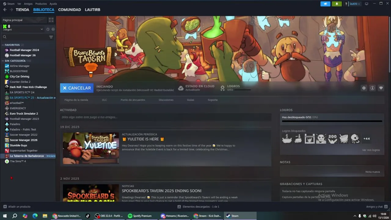Open the first locked achievement icon
391x220 pixels.
287,139
